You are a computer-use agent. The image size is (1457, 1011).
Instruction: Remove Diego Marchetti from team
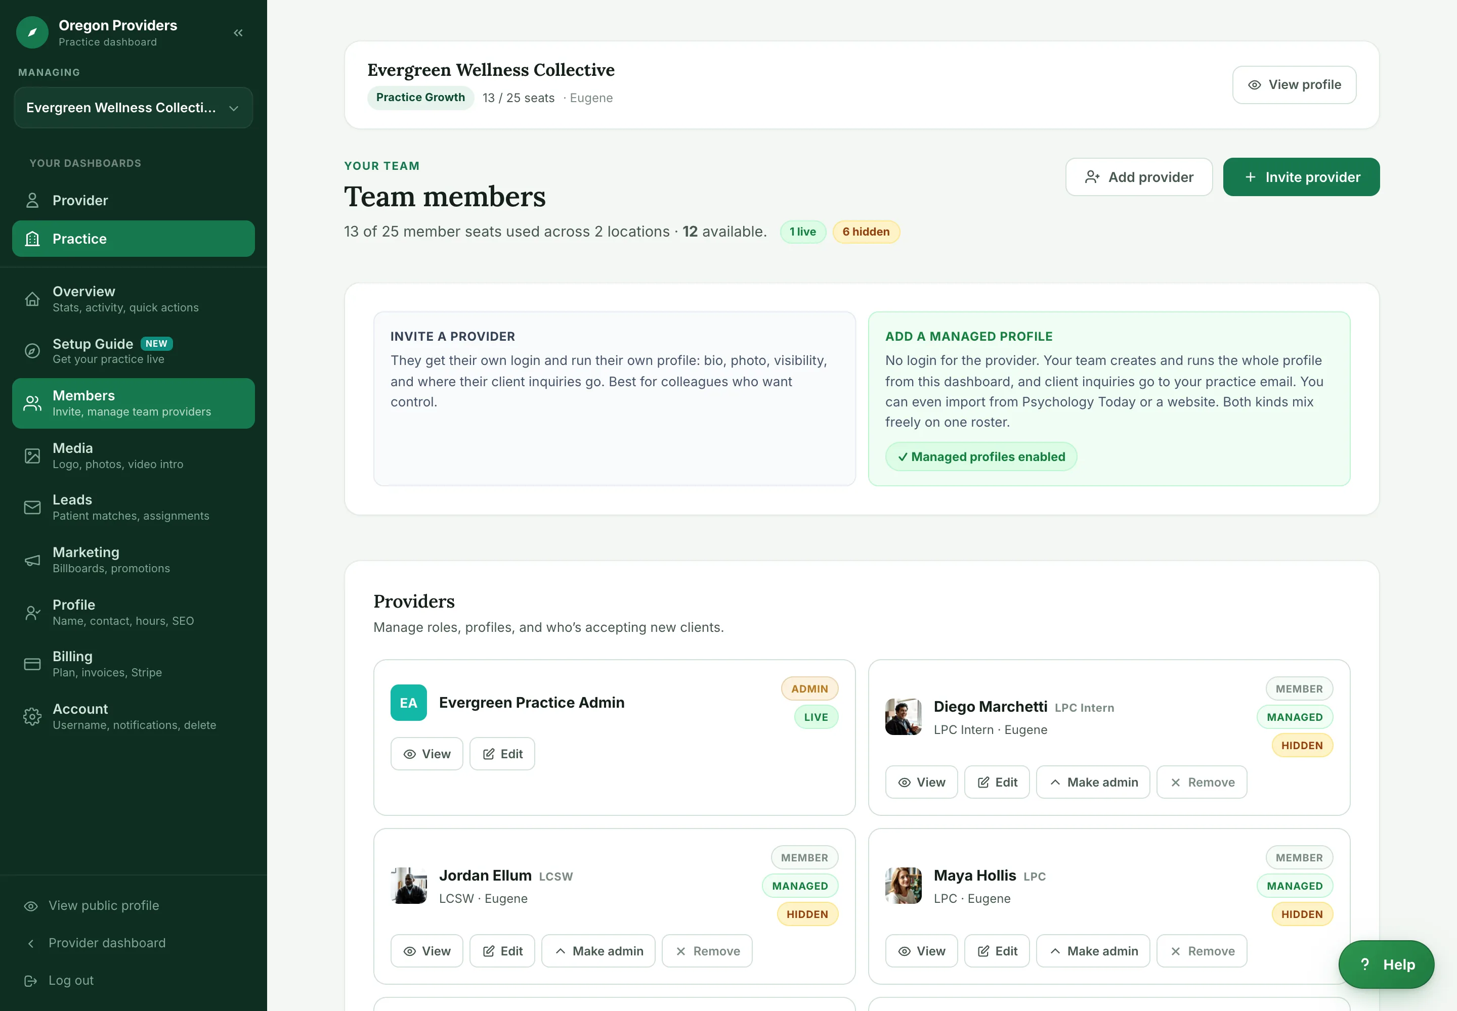[1202, 783]
